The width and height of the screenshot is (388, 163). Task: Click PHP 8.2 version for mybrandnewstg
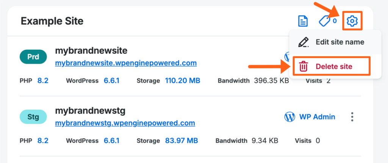coord(43,141)
